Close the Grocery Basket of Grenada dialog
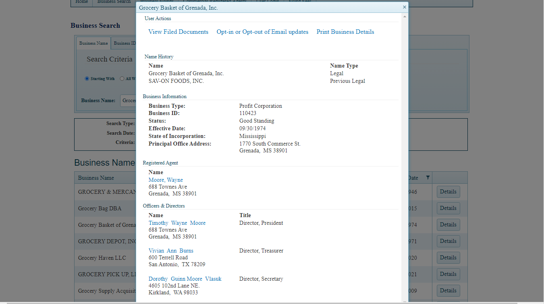This screenshot has width=544, height=304. coord(404,7)
